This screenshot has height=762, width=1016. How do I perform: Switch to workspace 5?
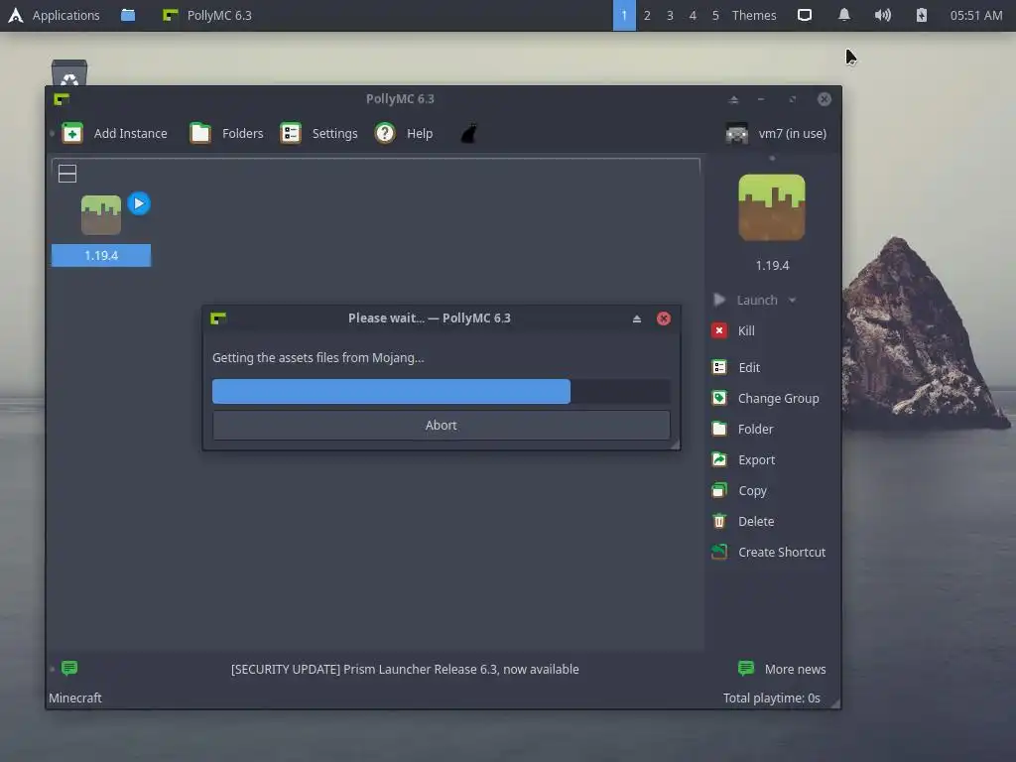click(x=715, y=15)
